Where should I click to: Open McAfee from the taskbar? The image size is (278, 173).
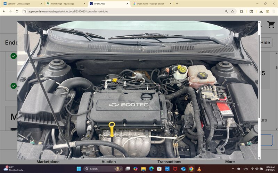(x=175, y=169)
